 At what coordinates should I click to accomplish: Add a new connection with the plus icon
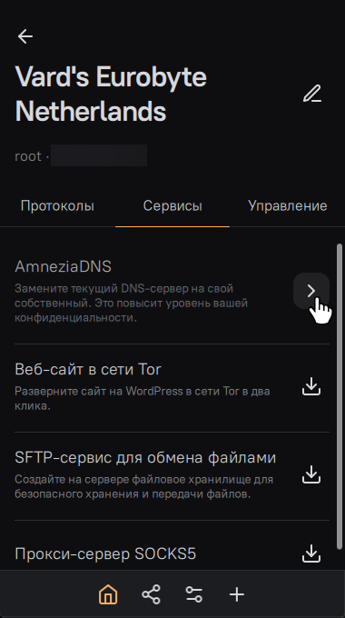pyautogui.click(x=237, y=594)
